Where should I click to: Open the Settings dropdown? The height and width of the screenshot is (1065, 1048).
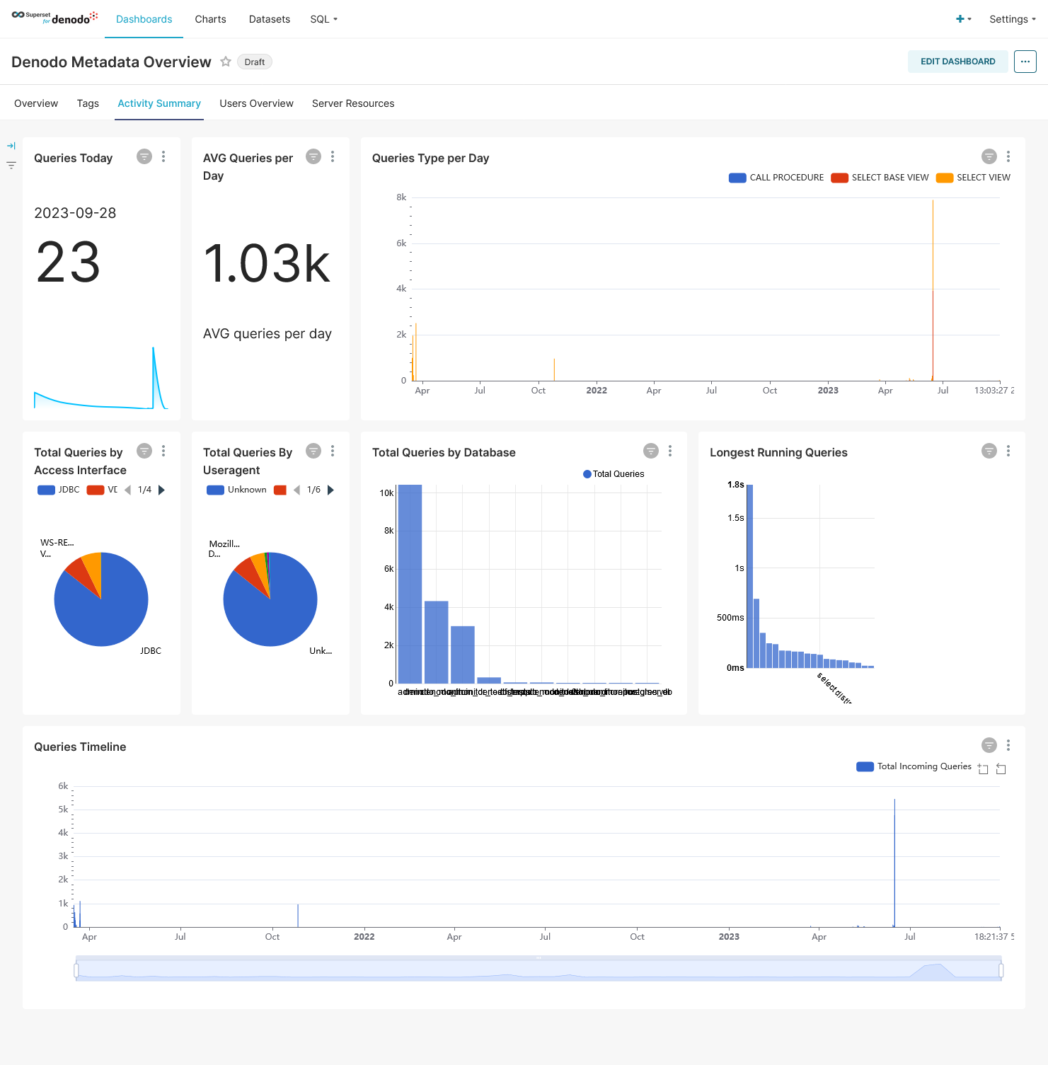coord(1012,19)
